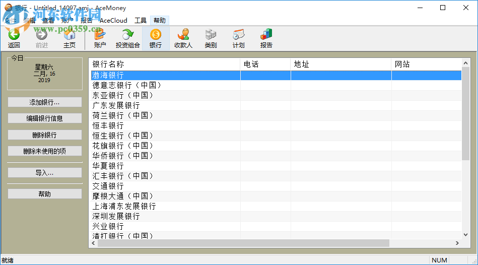
Task: Click the 编辑银行信息 button
Action: click(44, 118)
